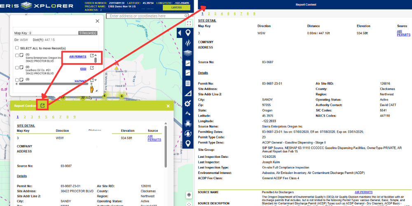Image resolution: width=412 pixels, height=206 pixels.
Task: Open the gear settings tool in sidebar
Action: 188,103
